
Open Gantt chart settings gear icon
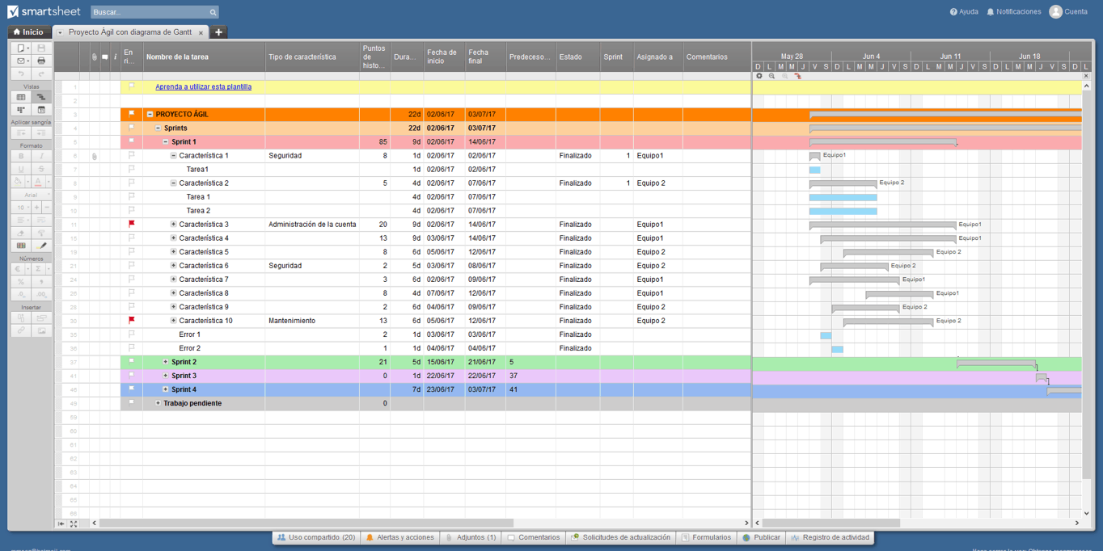759,76
